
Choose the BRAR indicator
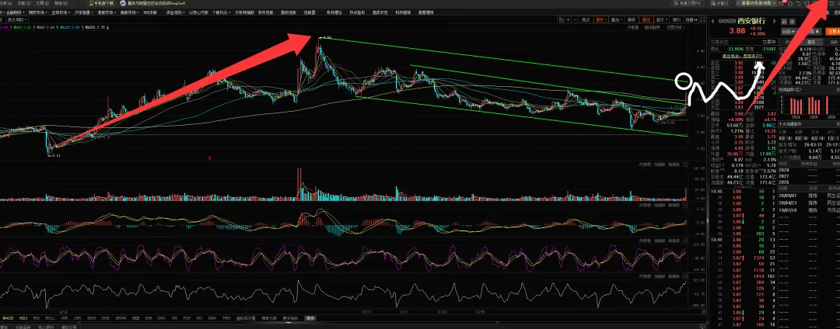121,318
